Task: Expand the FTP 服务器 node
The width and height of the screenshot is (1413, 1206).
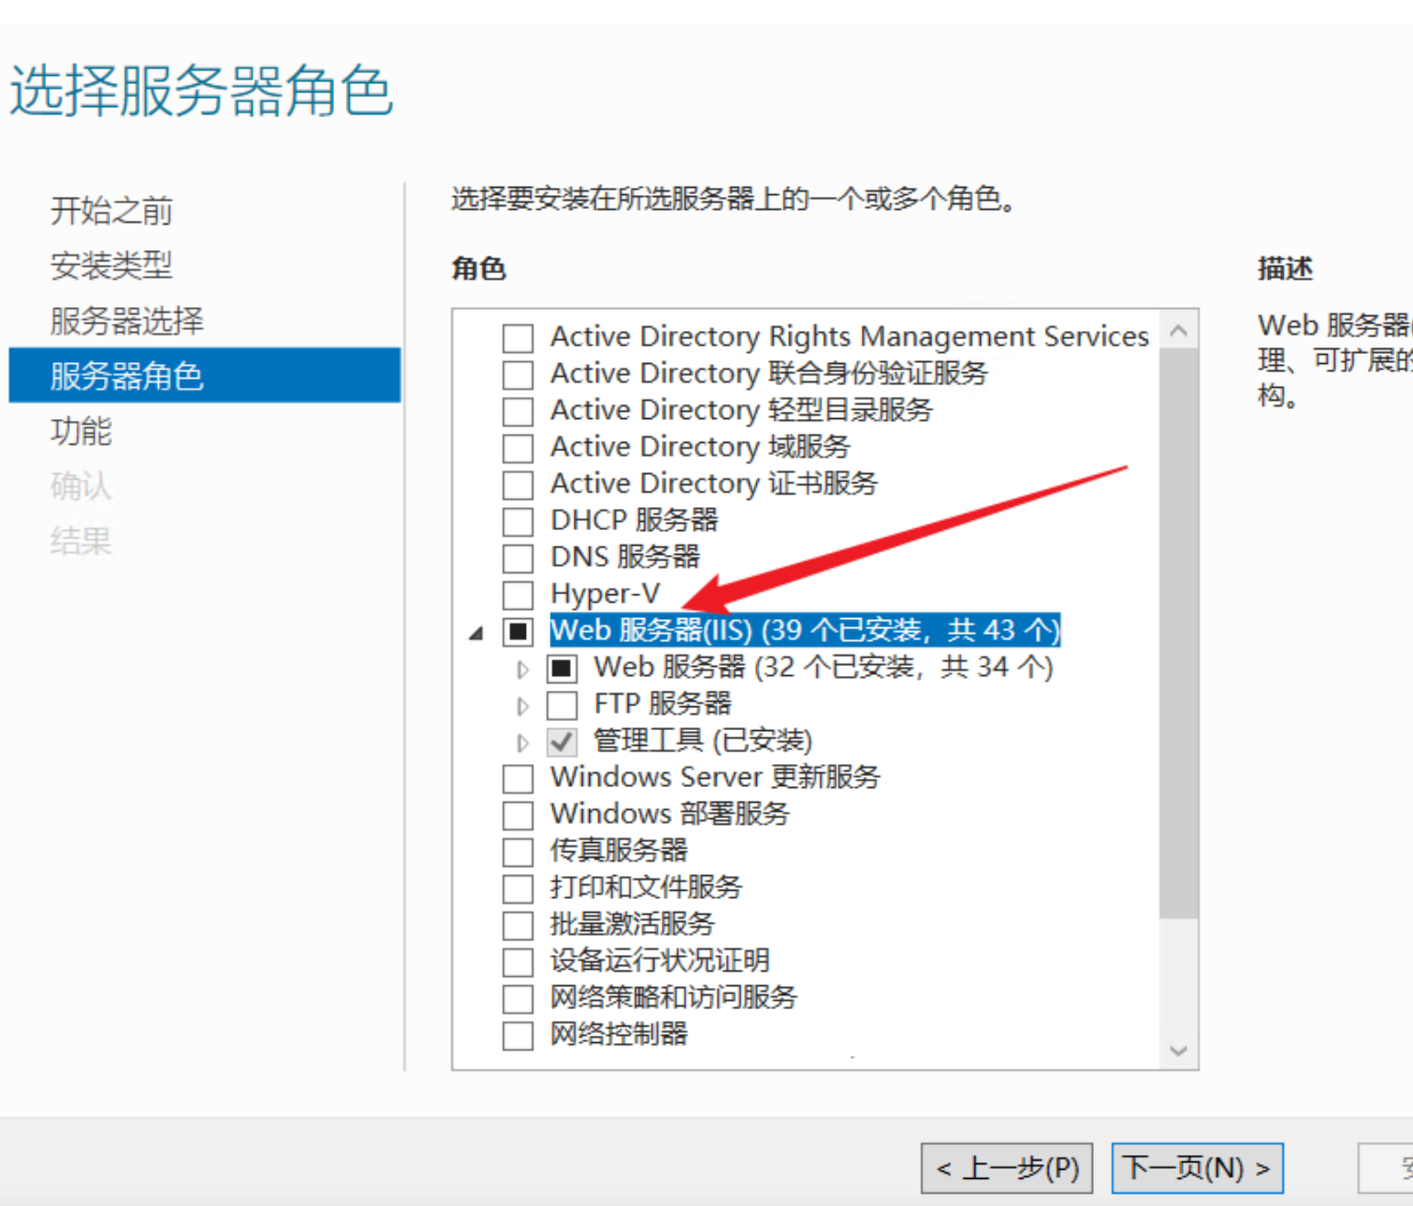Action: coord(523,705)
